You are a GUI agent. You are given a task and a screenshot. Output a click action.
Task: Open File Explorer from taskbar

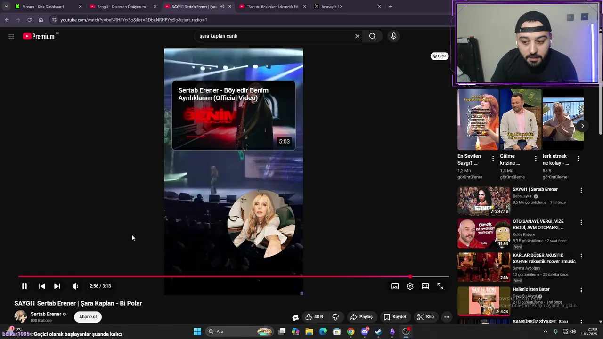coord(309,331)
